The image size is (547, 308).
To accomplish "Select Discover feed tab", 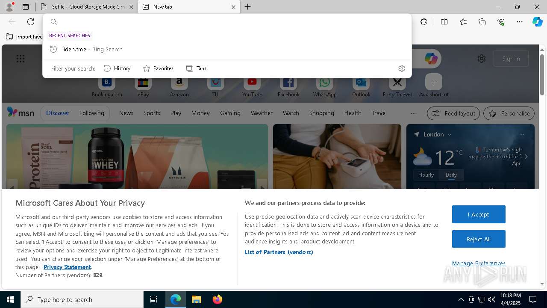I will click(58, 113).
